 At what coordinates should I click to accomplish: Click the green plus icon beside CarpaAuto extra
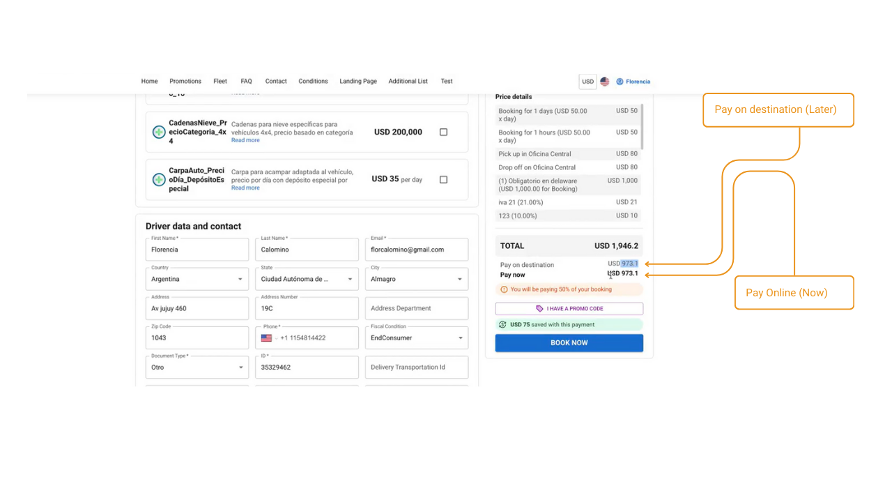(159, 180)
